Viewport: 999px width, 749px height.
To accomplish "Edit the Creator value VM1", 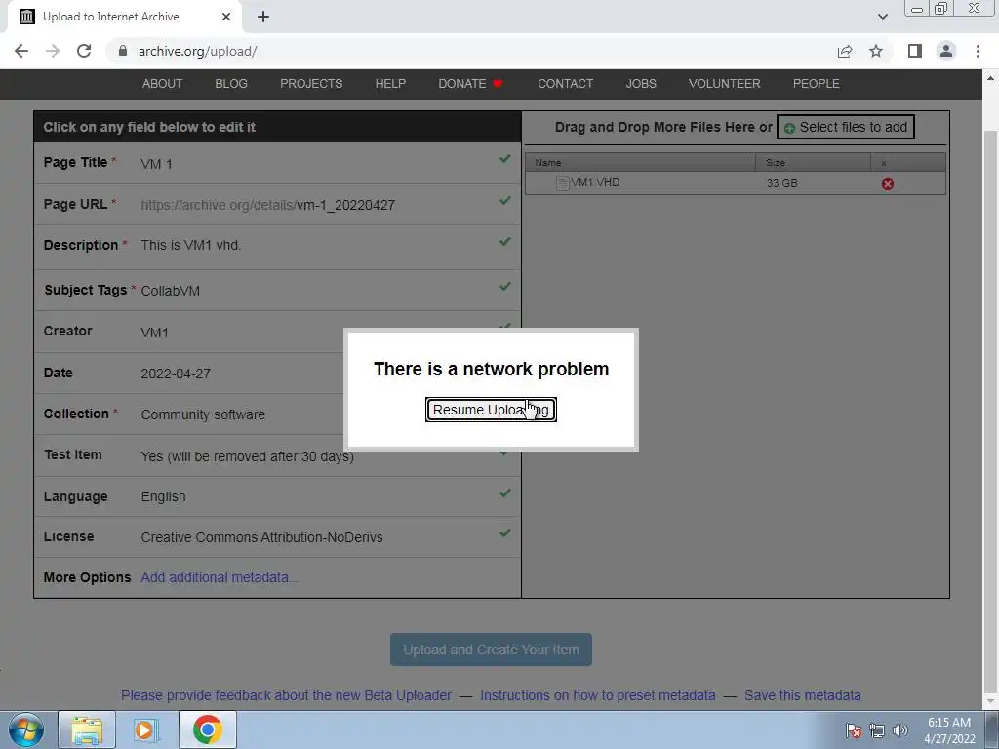I will point(154,333).
